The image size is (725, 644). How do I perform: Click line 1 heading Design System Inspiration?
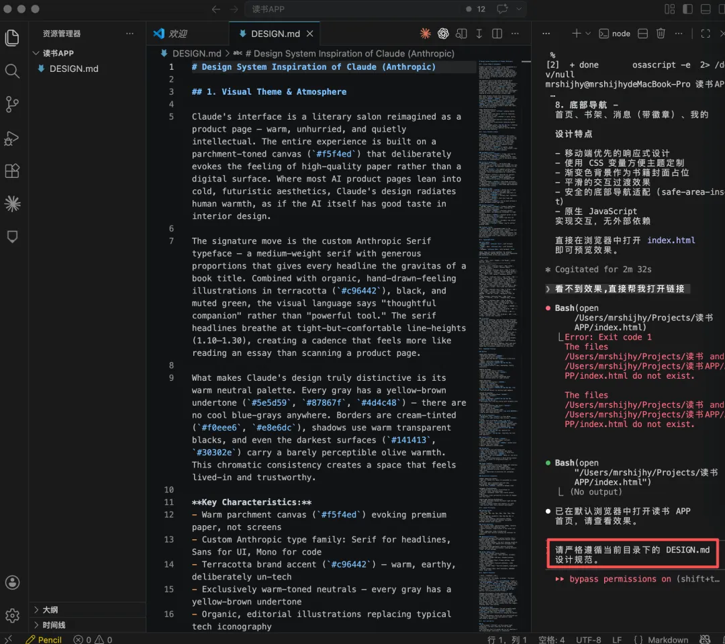(313, 66)
